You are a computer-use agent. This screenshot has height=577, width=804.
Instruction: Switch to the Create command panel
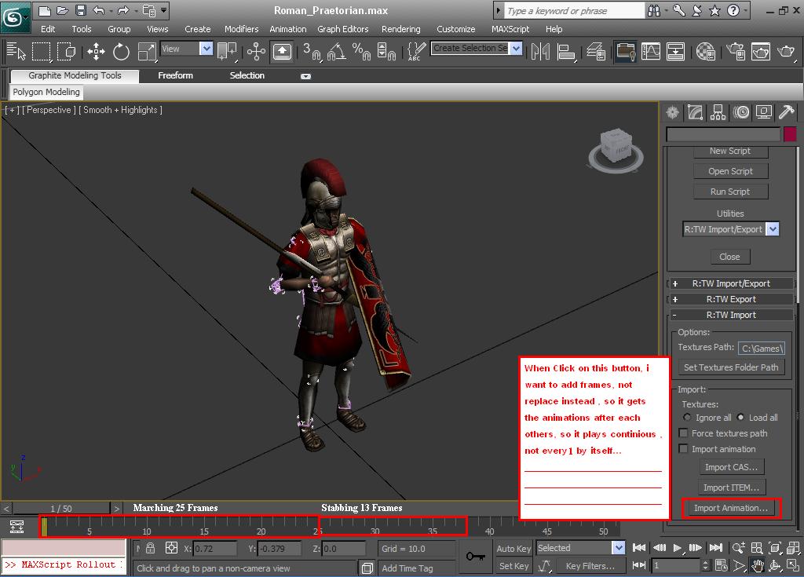coord(673,112)
